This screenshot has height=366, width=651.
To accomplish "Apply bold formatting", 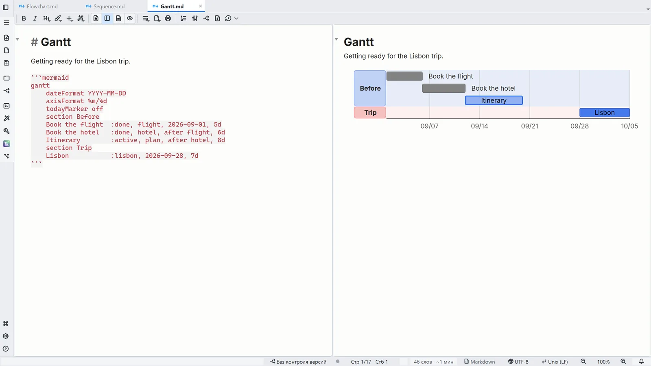I will [x=24, y=18].
